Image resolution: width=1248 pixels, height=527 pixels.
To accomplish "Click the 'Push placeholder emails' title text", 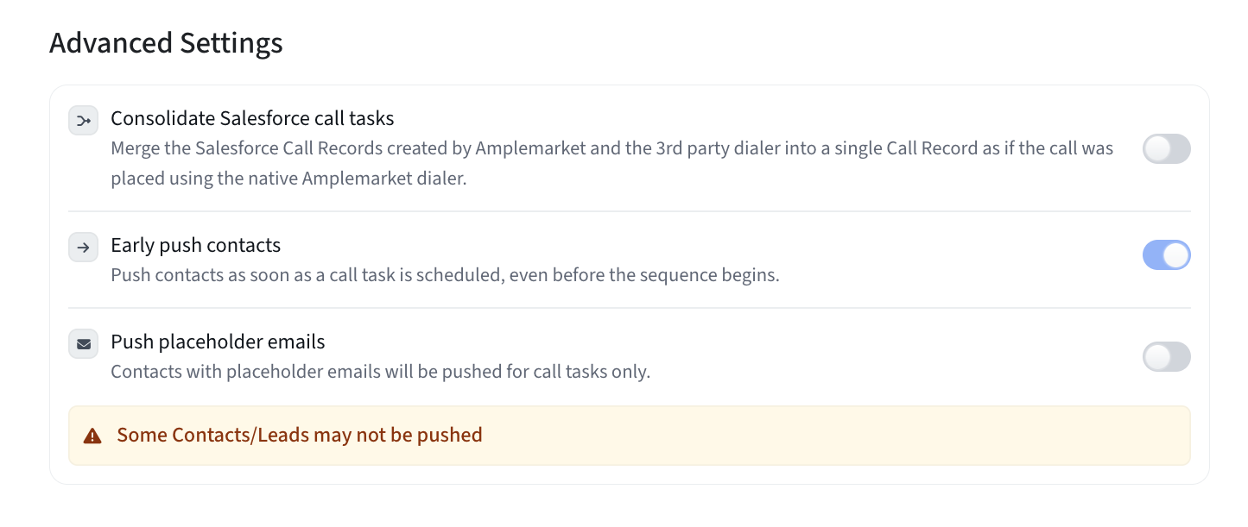I will [x=218, y=342].
